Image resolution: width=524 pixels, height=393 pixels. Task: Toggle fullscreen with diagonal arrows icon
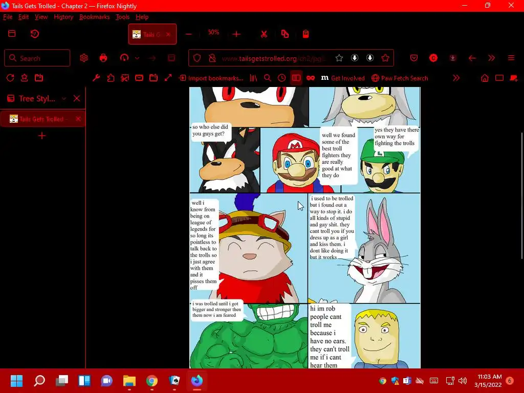click(168, 78)
